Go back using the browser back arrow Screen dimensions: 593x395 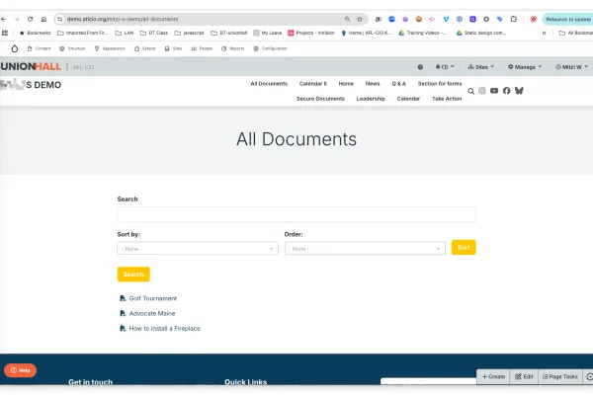[x=3, y=19]
